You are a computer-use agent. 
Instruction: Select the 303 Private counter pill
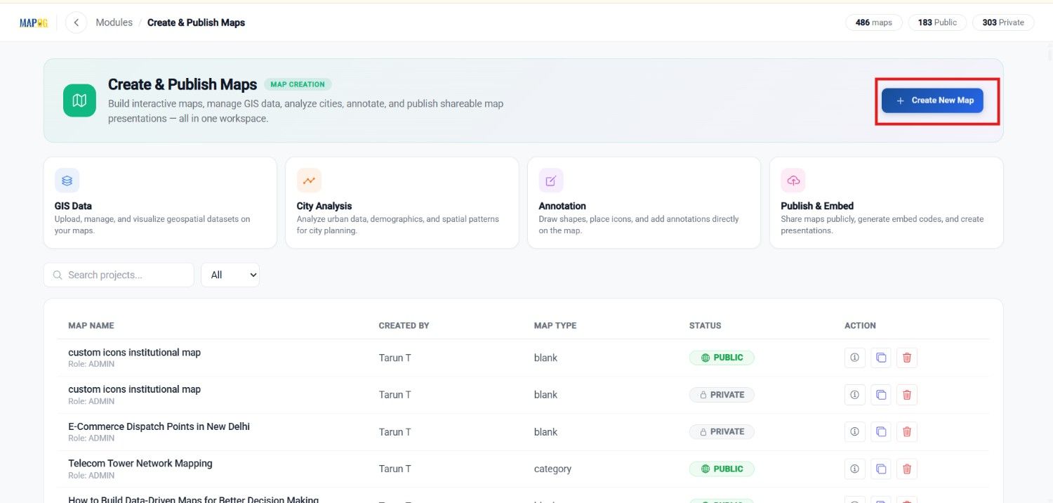click(1003, 22)
